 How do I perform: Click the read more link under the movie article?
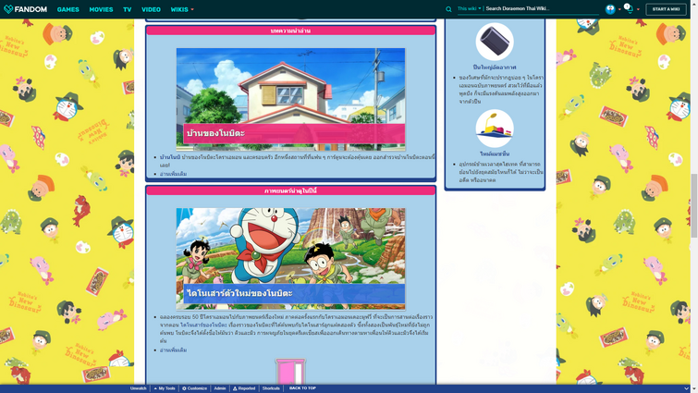click(x=173, y=350)
